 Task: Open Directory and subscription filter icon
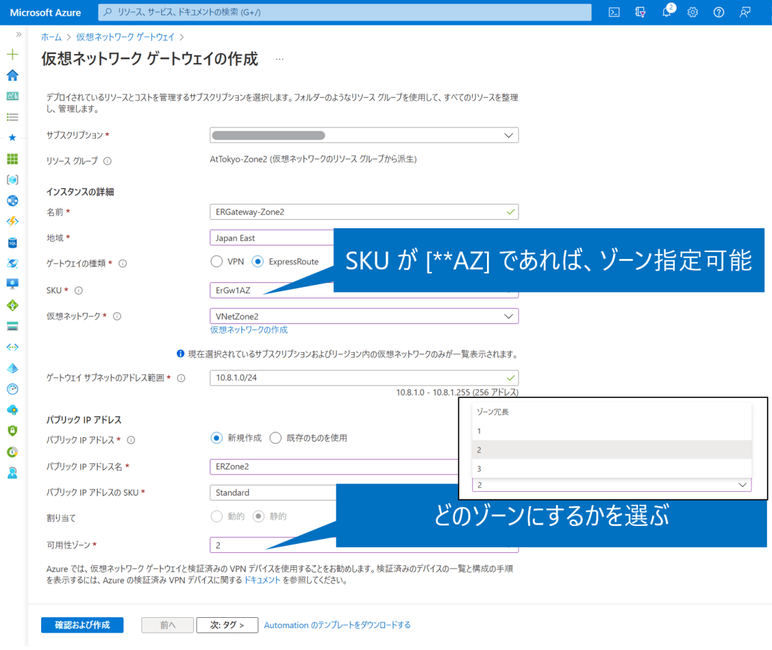pos(640,12)
